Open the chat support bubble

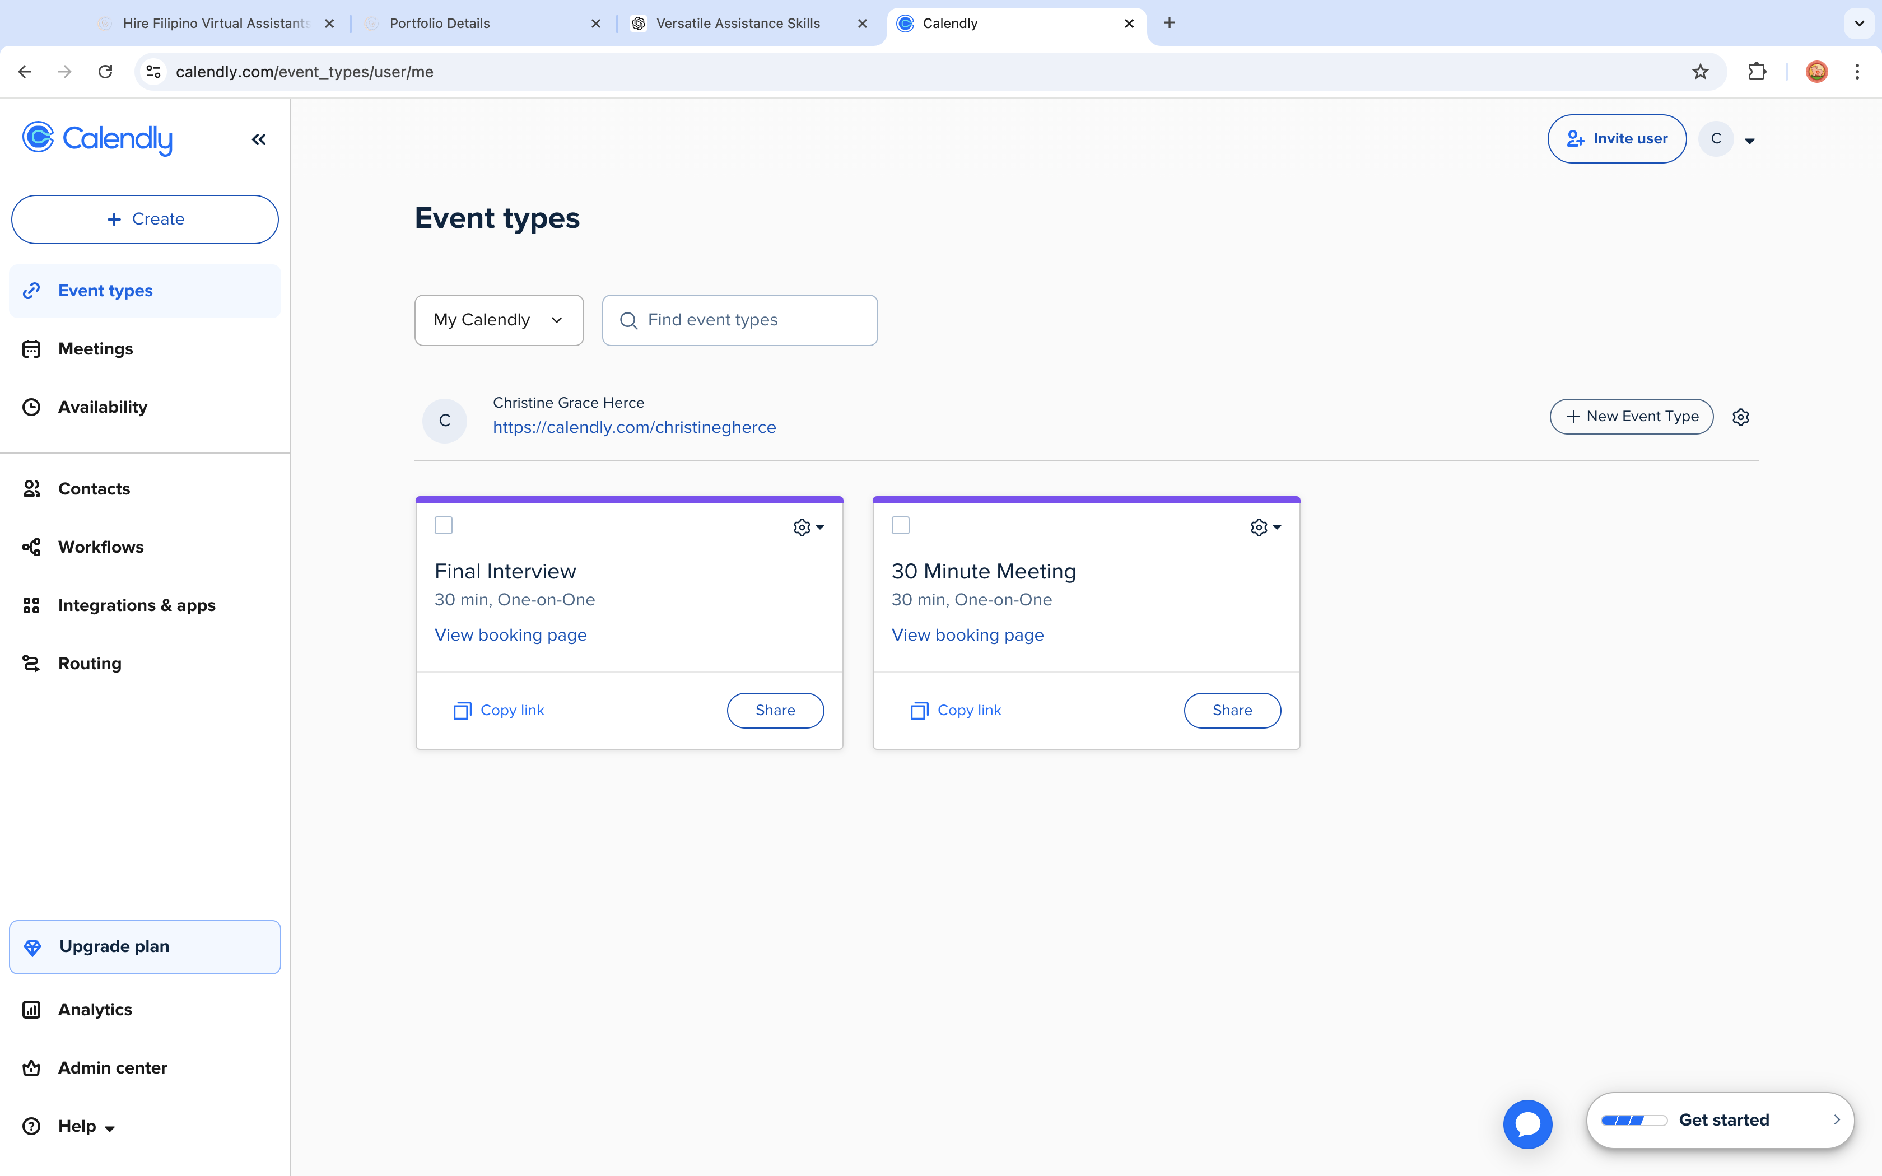coord(1526,1123)
